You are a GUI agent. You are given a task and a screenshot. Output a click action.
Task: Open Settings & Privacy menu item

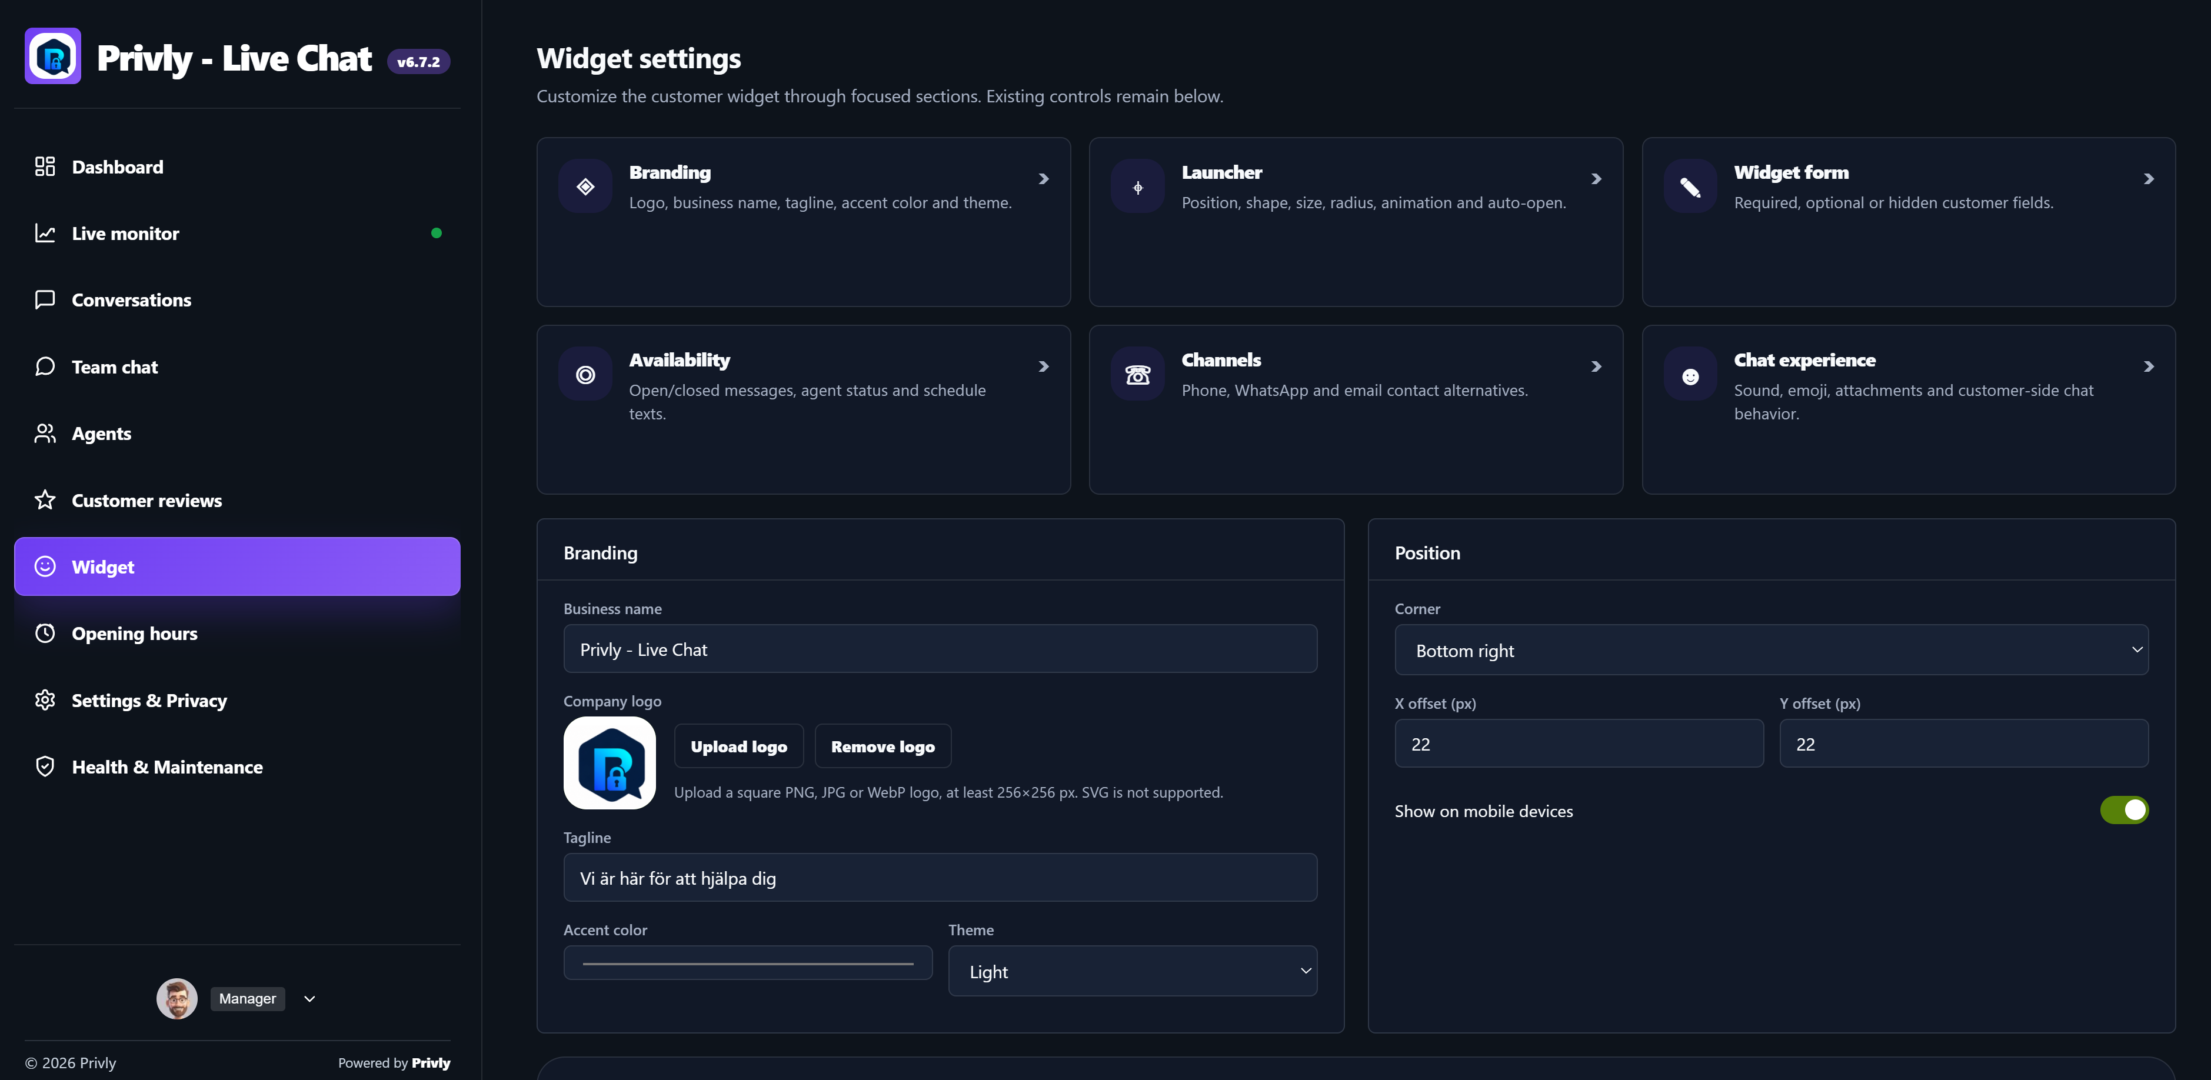pyautogui.click(x=237, y=700)
